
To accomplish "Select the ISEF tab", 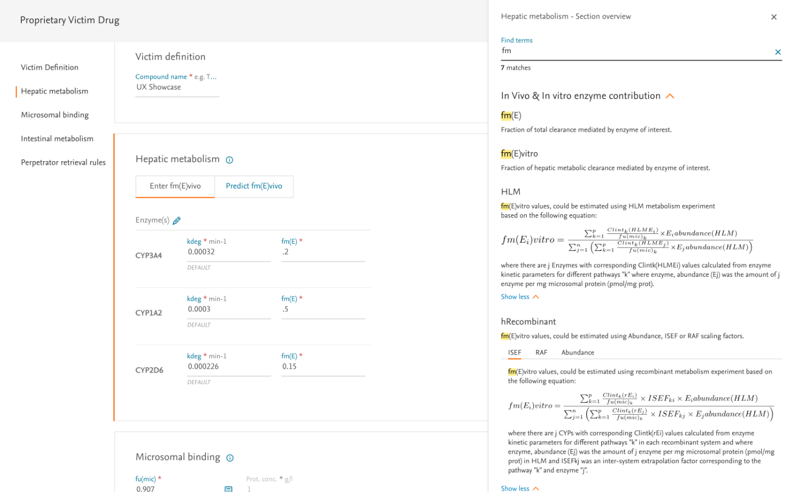I will click(x=514, y=353).
